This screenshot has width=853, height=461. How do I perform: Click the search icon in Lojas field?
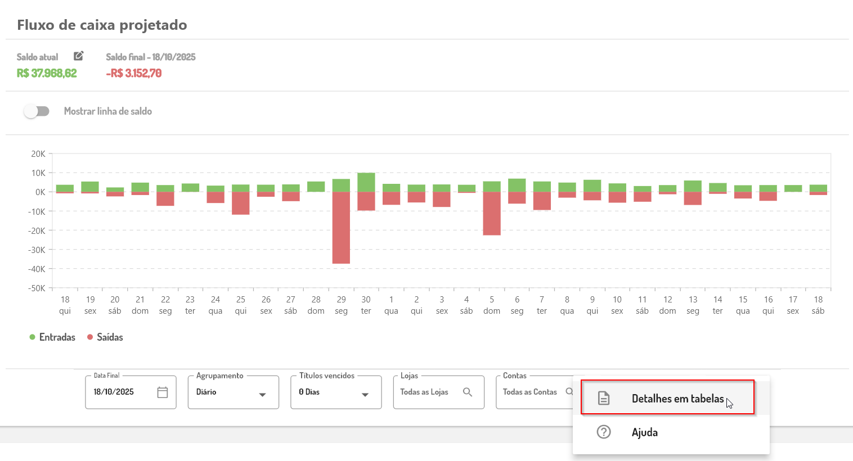coord(468,392)
